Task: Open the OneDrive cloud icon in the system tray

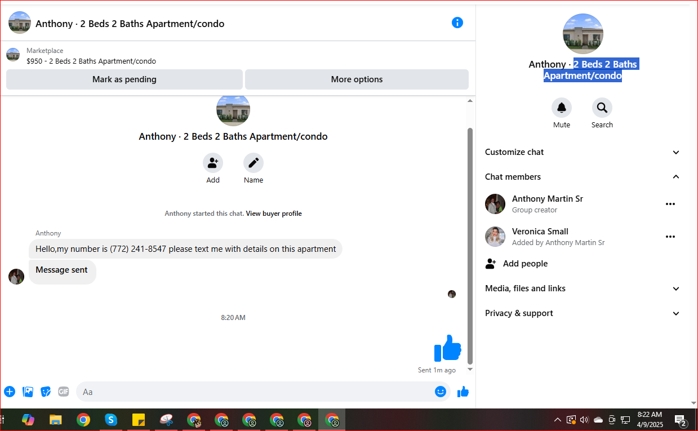Action: tap(598, 420)
